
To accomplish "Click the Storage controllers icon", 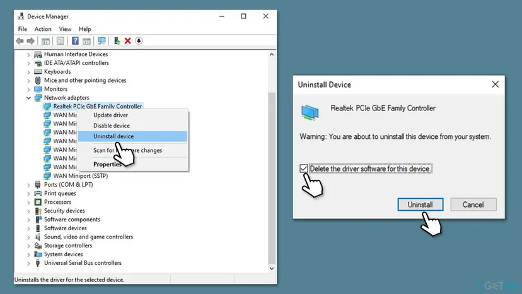I will [38, 245].
